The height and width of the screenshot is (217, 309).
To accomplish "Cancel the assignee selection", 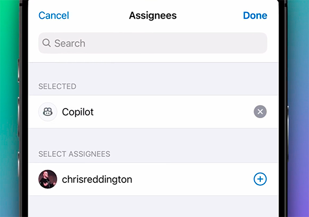I will point(54,15).
